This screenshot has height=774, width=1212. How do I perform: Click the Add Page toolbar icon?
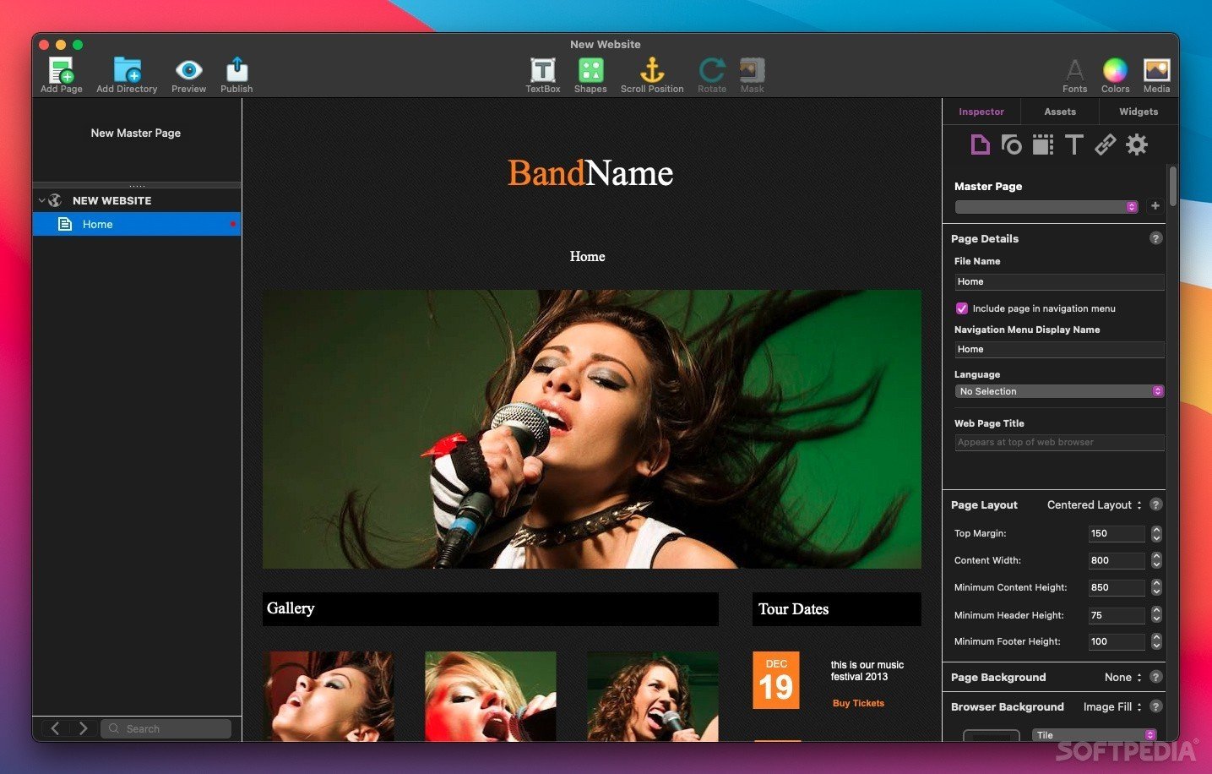pos(61,70)
